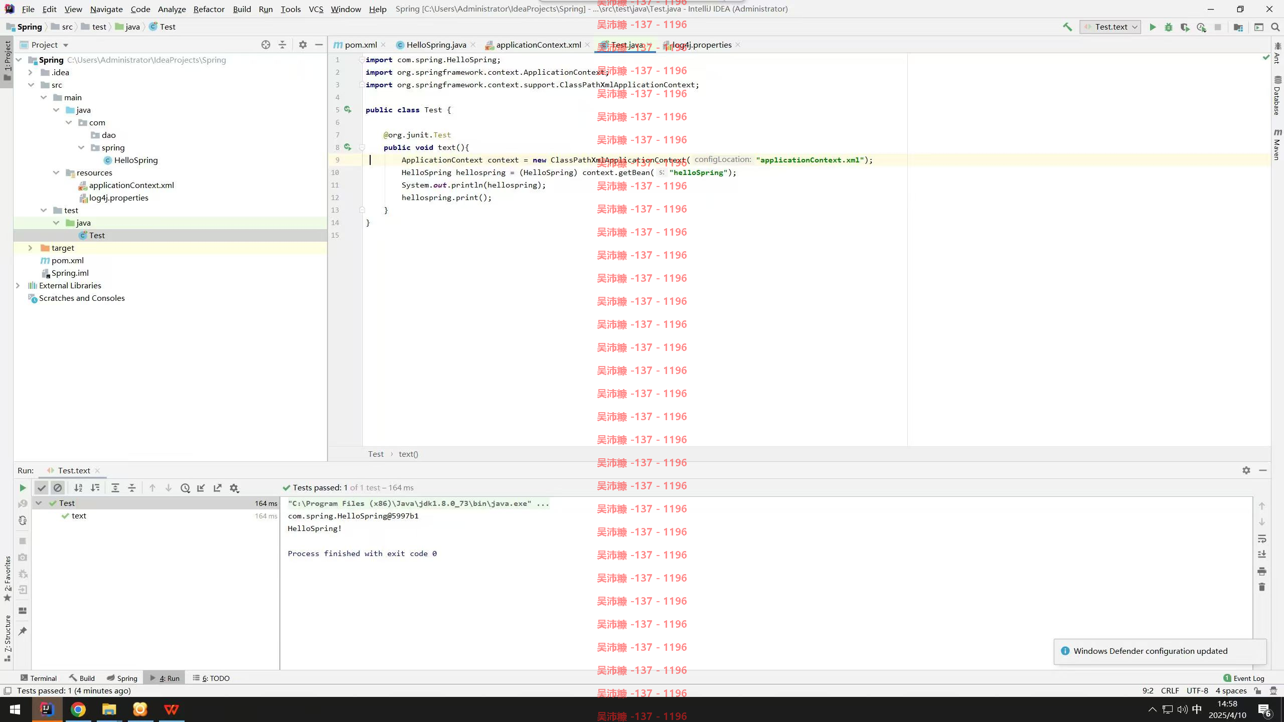Toggle auto-test icon in Run sidebar
Image resolution: width=1284 pixels, height=722 pixels.
click(x=23, y=520)
